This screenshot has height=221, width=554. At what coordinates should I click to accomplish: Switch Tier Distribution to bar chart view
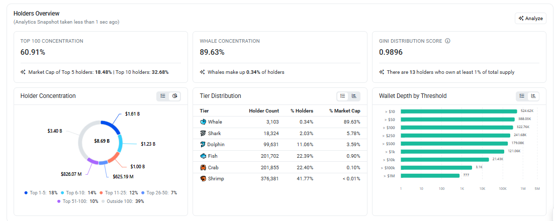[354, 96]
